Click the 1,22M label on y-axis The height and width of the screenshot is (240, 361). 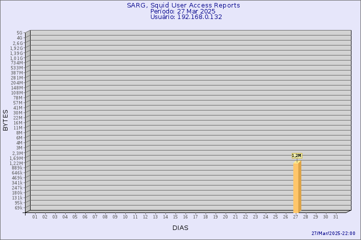tap(16, 163)
